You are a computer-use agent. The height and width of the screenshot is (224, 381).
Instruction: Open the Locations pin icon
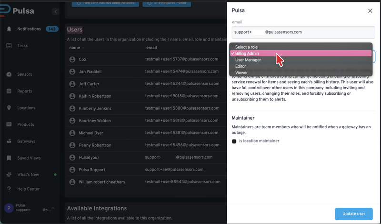tap(9, 108)
